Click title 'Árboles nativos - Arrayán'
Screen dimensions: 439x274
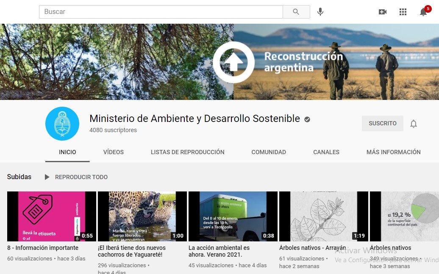[x=312, y=248]
